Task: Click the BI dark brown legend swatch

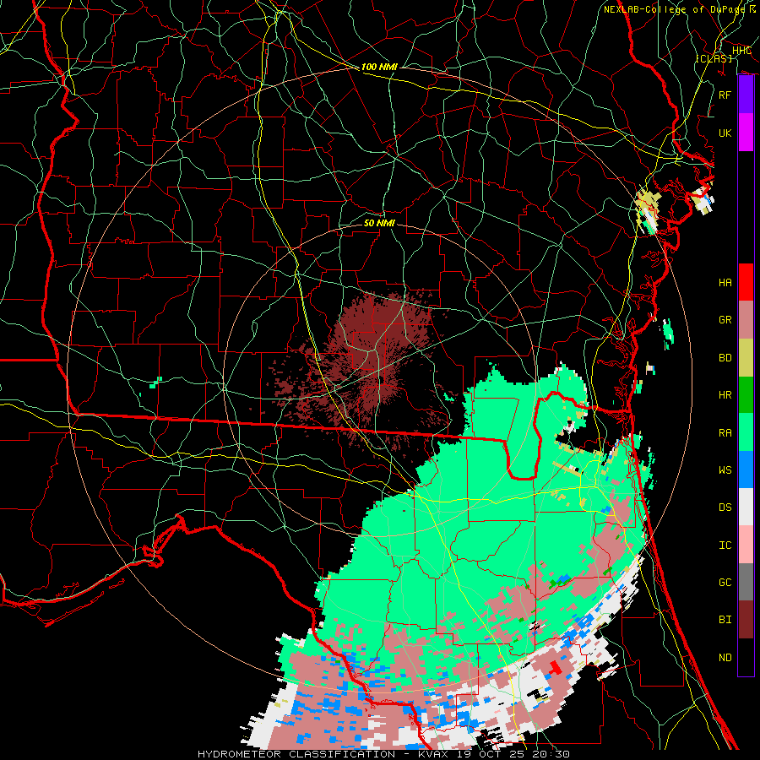Action: pyautogui.click(x=746, y=620)
